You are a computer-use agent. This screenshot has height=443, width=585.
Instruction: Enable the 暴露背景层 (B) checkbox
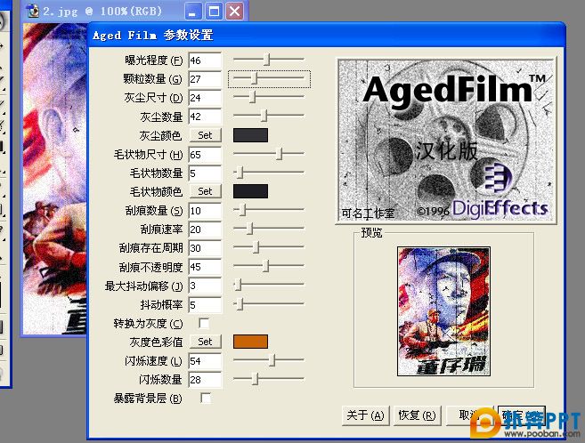coord(206,399)
